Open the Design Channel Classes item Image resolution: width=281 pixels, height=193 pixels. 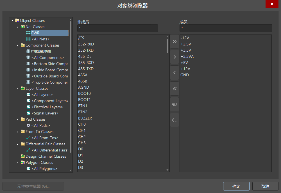46,156
